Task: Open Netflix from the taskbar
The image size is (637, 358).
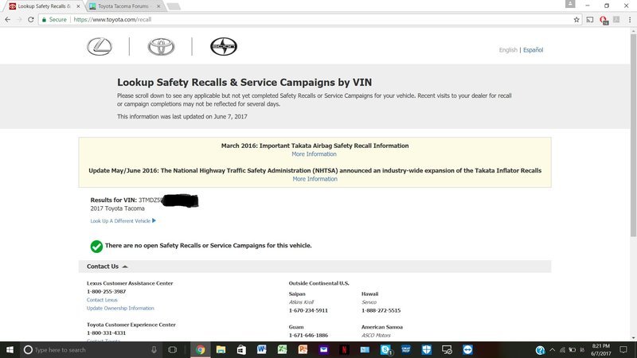Action: click(344, 349)
